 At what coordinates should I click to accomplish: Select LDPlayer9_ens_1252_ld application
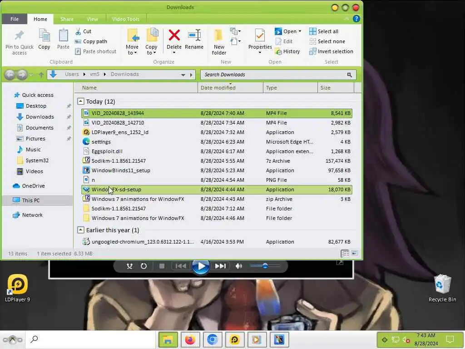(x=217, y=132)
